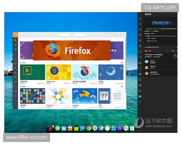Expand the GNU license section chevron

tap(177, 47)
